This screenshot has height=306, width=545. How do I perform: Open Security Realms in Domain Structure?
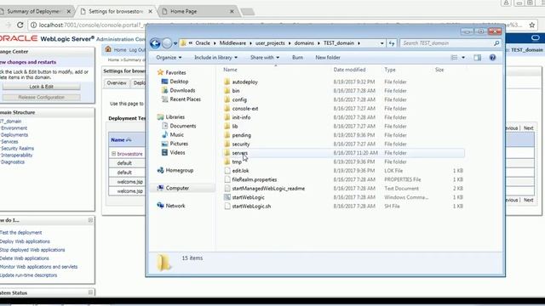[x=17, y=149]
